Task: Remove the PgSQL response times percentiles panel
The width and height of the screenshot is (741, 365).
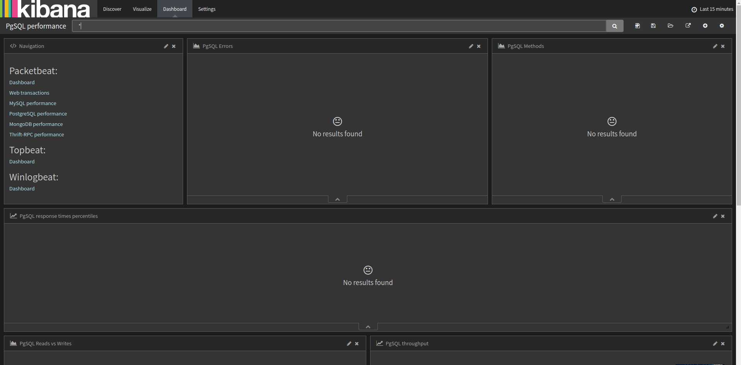Action: (x=723, y=216)
